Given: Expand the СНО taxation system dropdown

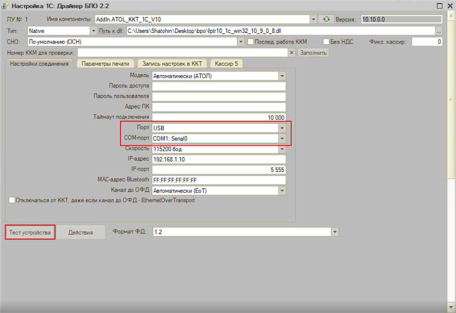Looking at the screenshot, I should tap(241, 42).
